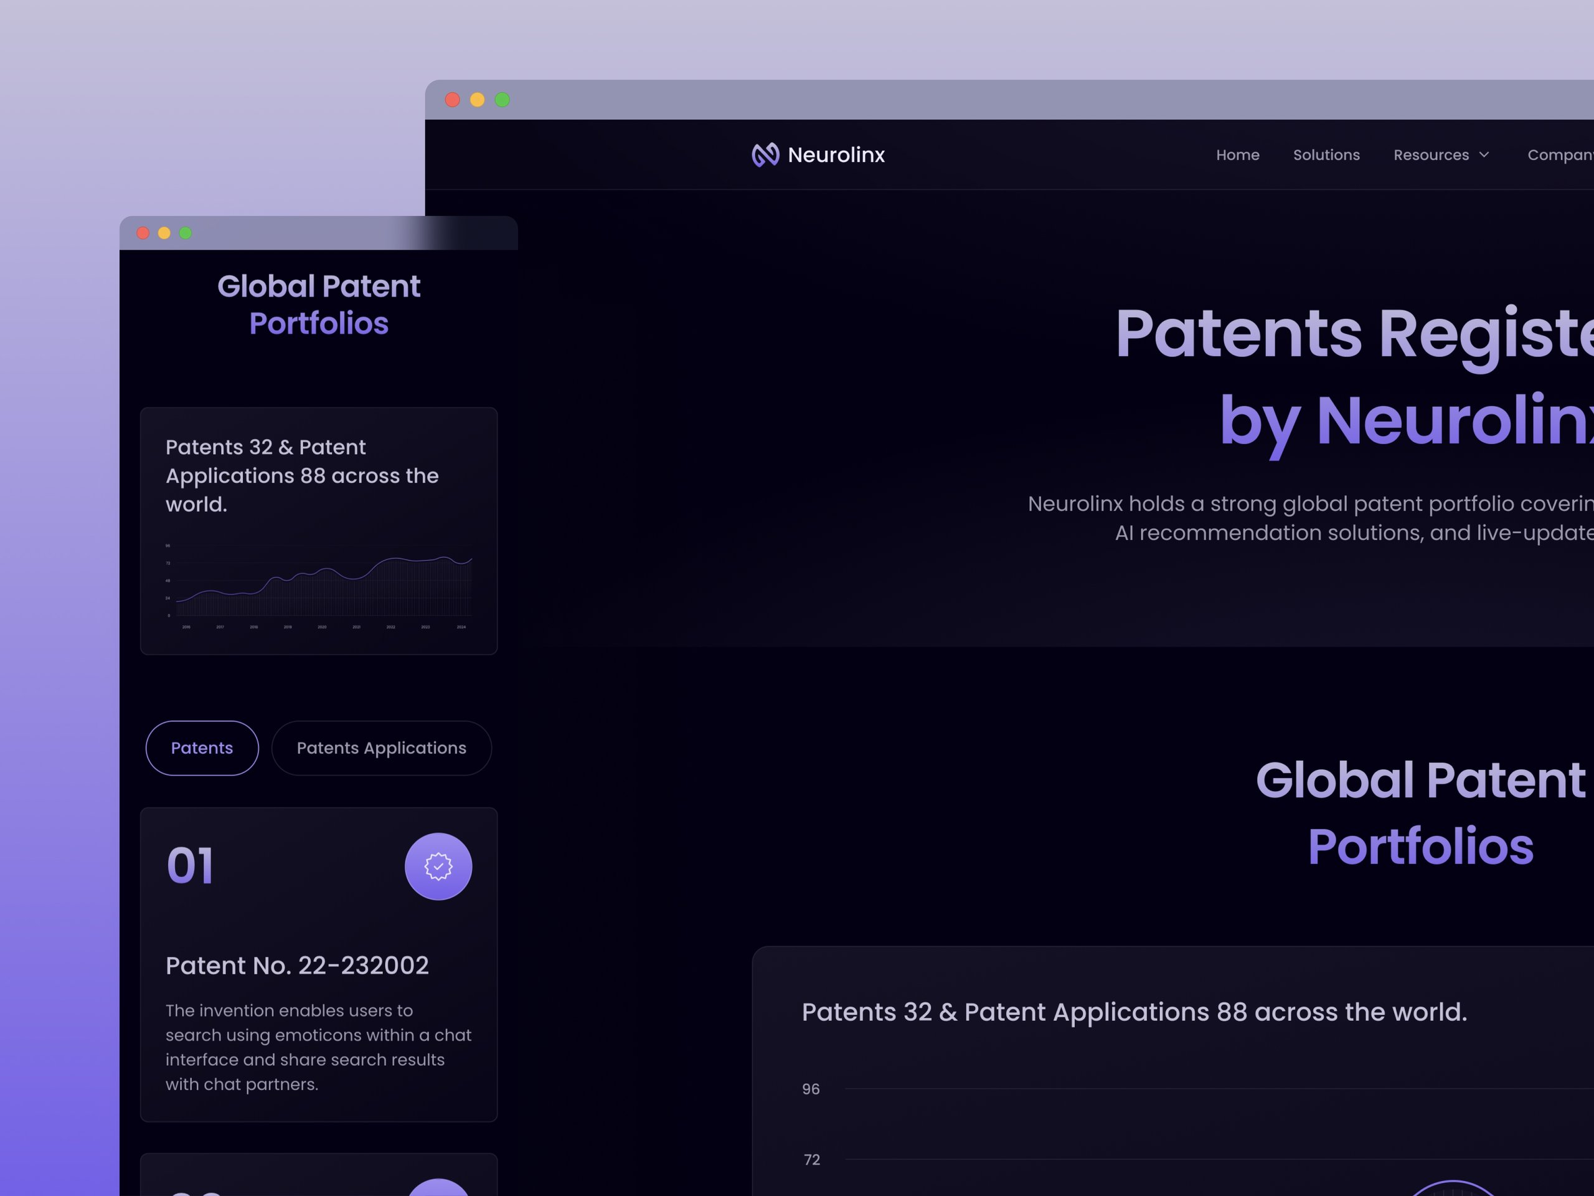Open the Resources nav menu
The width and height of the screenshot is (1594, 1196).
tap(1440, 155)
